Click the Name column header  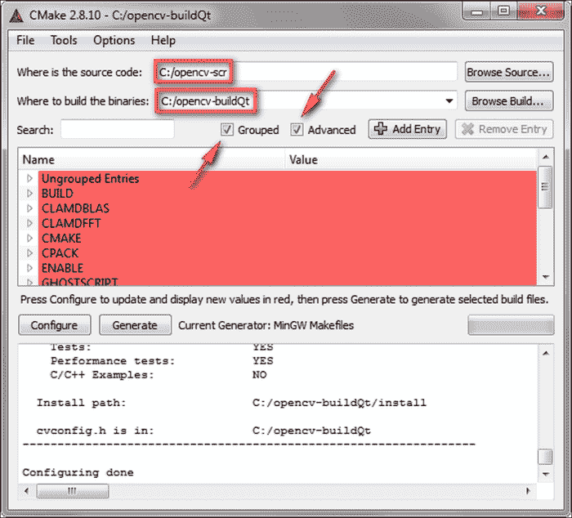pyautogui.click(x=151, y=160)
